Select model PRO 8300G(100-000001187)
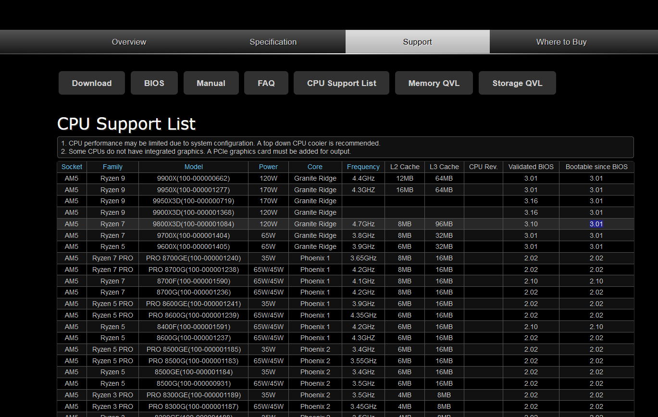This screenshot has width=658, height=417. (x=194, y=406)
